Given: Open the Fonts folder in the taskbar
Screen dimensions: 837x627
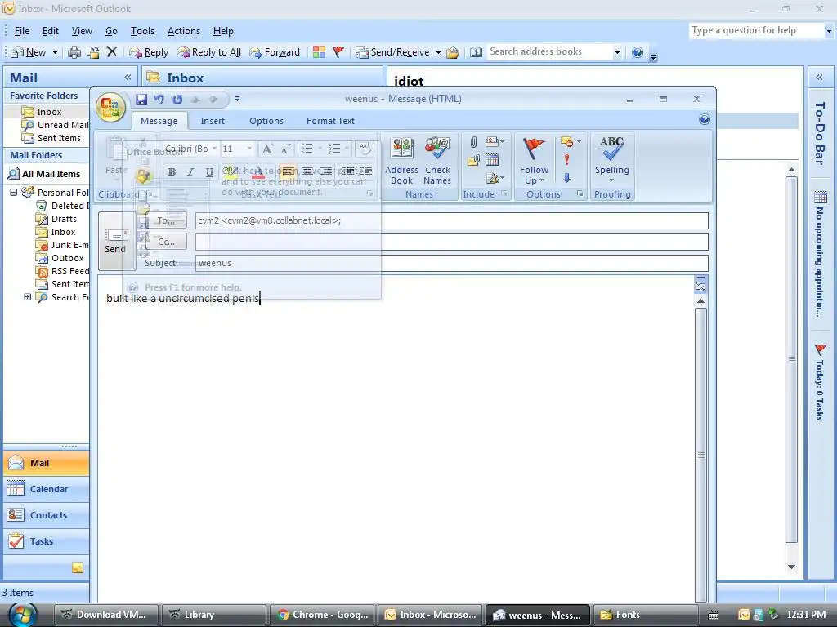Looking at the screenshot, I should click(x=645, y=615).
